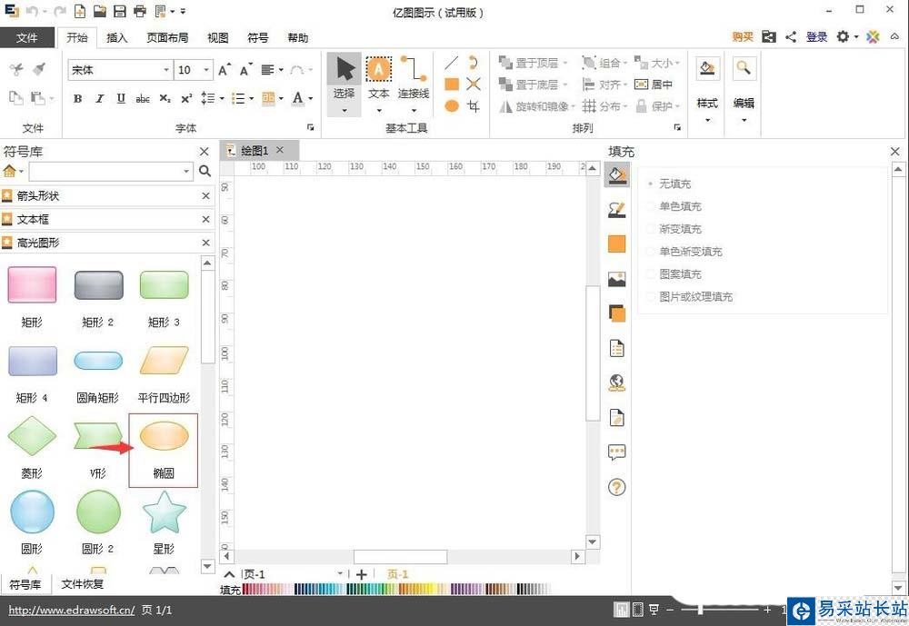Open the comments panel icon

point(617,452)
